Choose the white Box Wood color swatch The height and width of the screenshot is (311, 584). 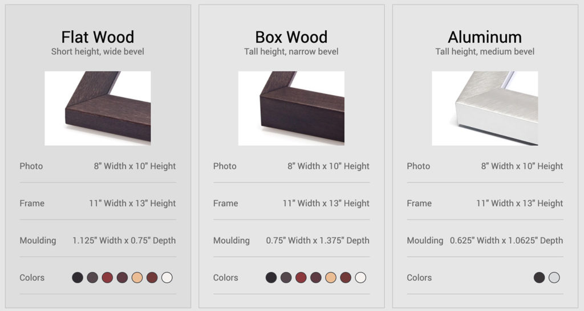click(360, 277)
